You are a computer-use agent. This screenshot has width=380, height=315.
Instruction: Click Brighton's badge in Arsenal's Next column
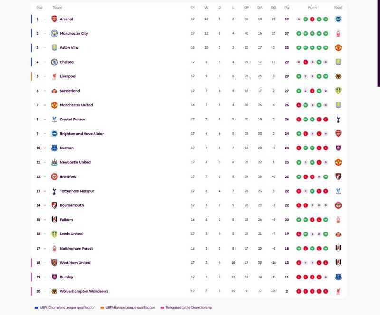tap(338, 19)
